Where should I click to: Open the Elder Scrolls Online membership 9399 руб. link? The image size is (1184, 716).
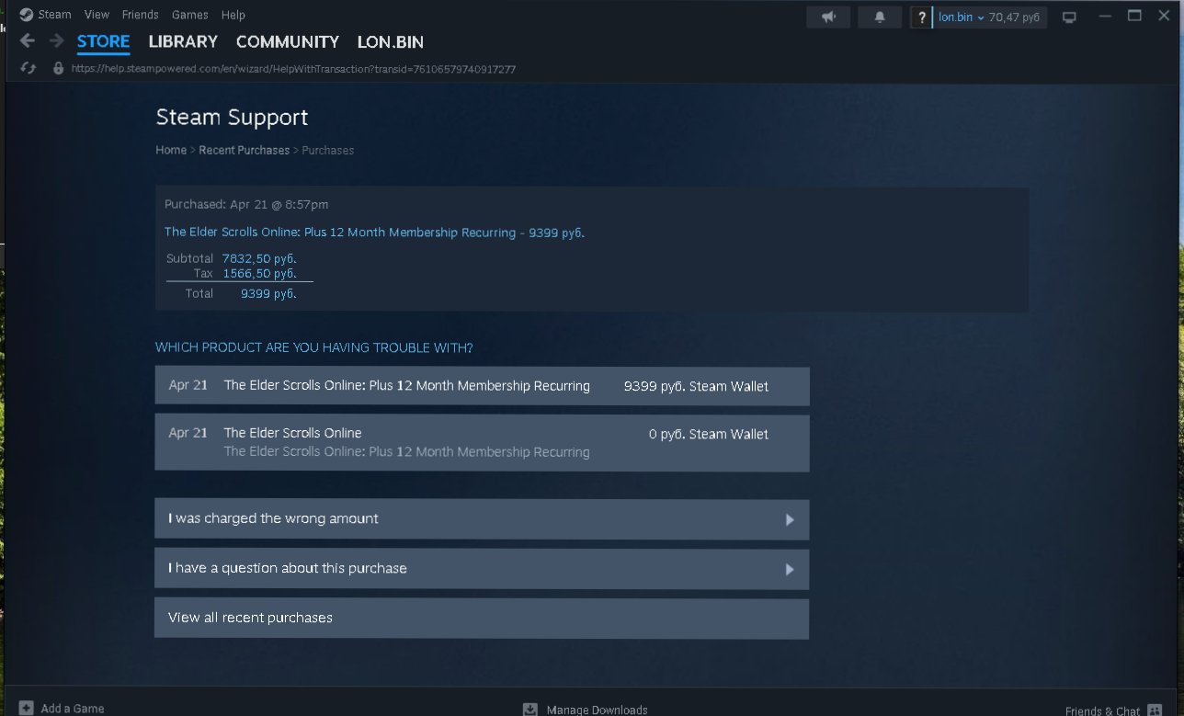tap(374, 233)
